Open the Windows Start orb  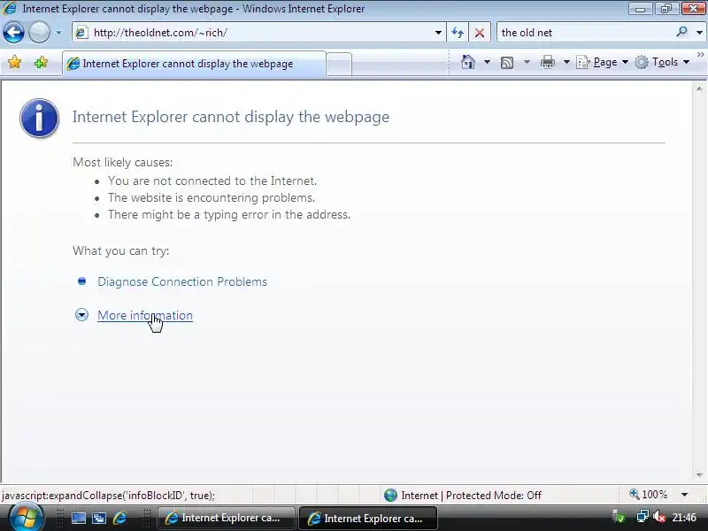point(27,518)
